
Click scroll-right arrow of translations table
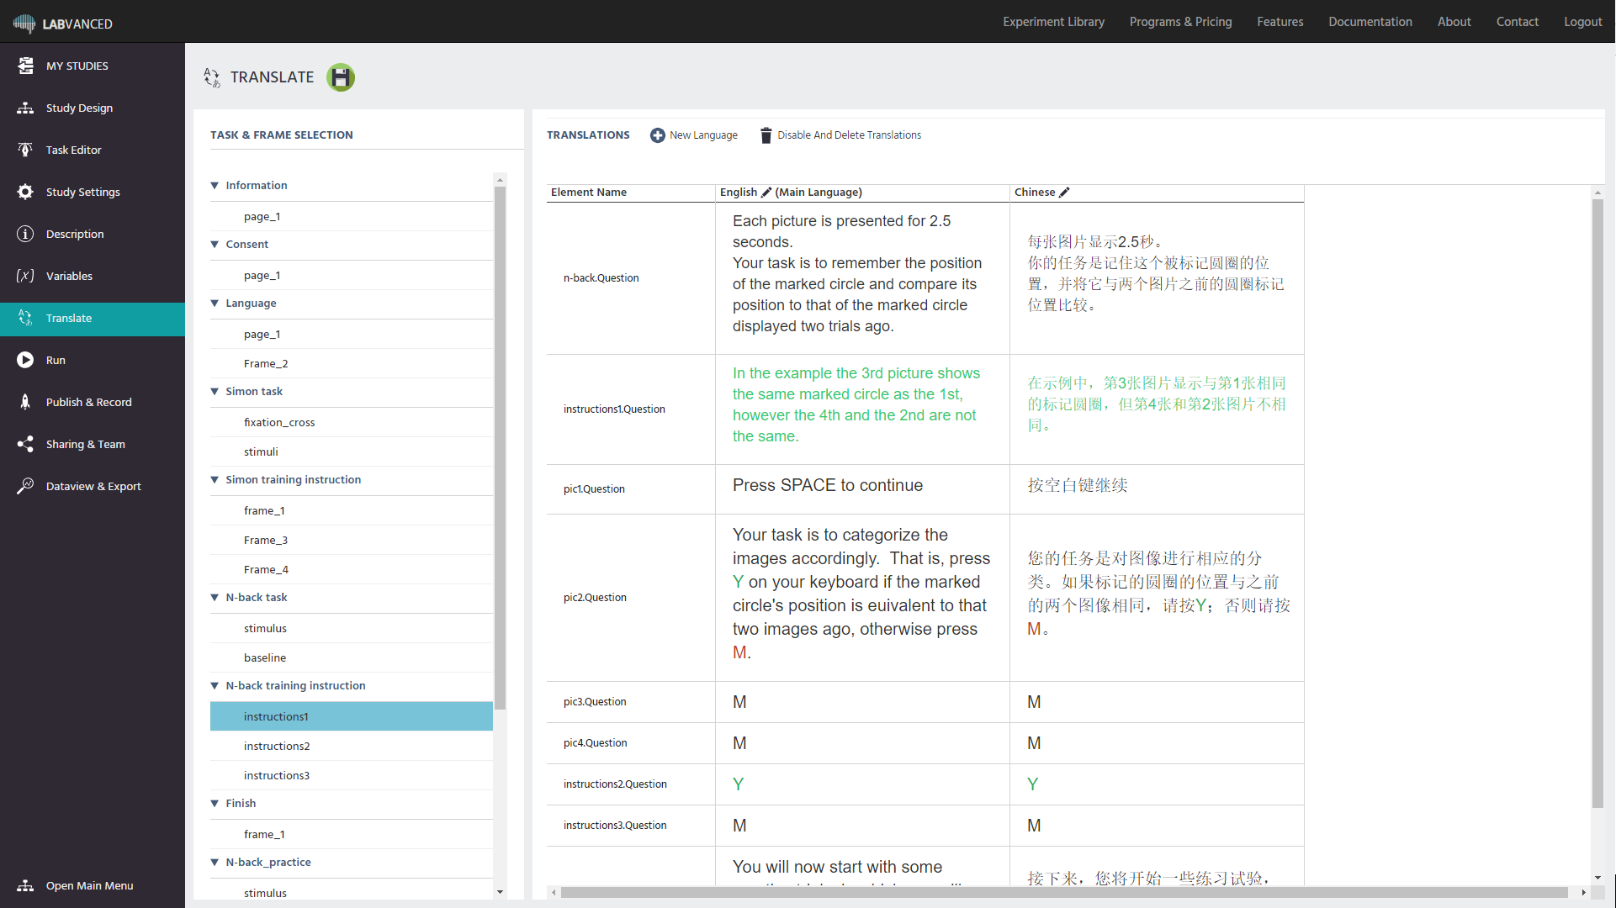pos(1583,892)
